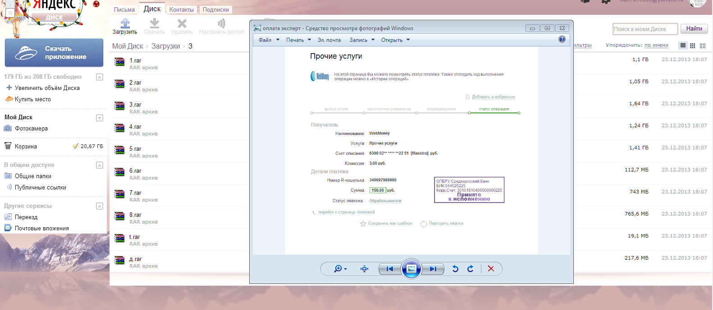The image size is (713, 310).
Task: Select the д.rar file row
Action: click(179, 262)
